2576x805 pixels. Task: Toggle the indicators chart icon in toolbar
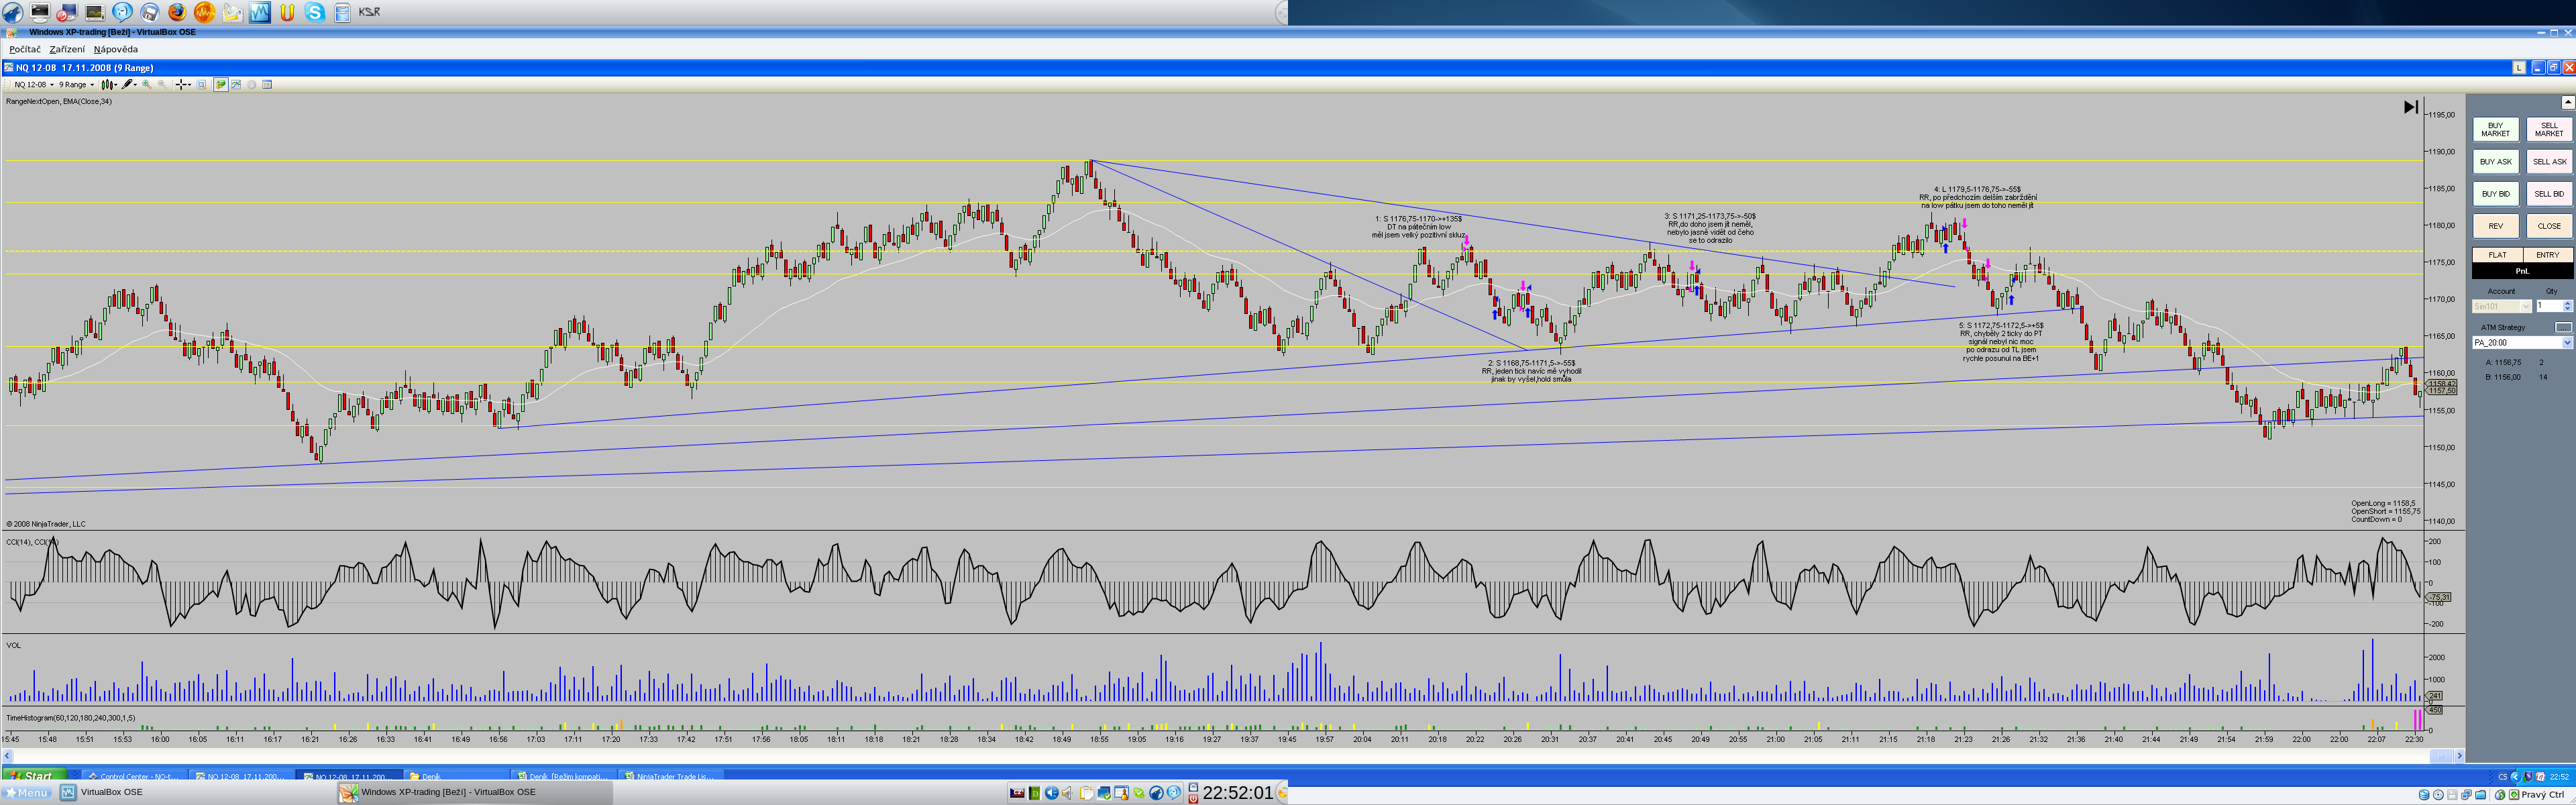(236, 85)
